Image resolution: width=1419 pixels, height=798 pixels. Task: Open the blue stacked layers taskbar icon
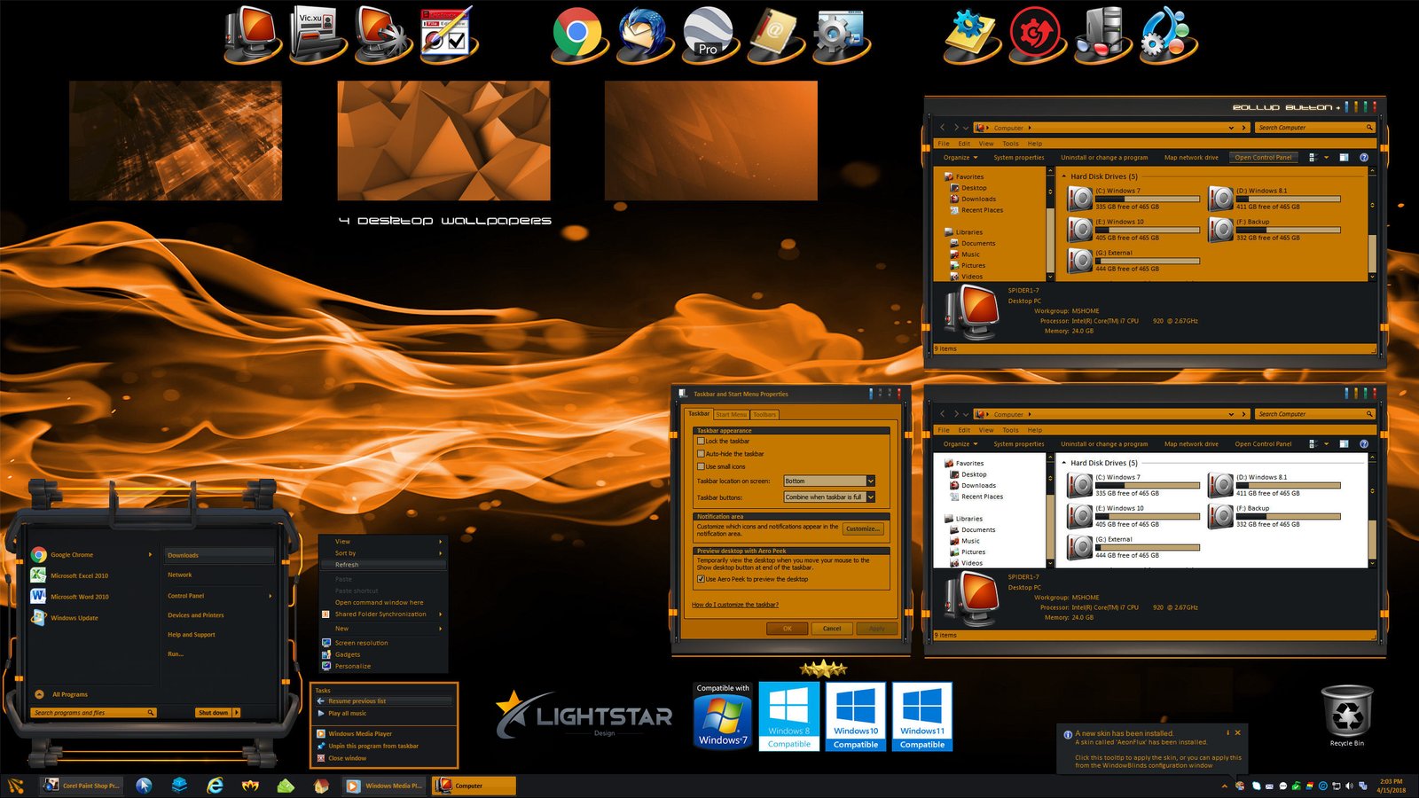pyautogui.click(x=179, y=786)
